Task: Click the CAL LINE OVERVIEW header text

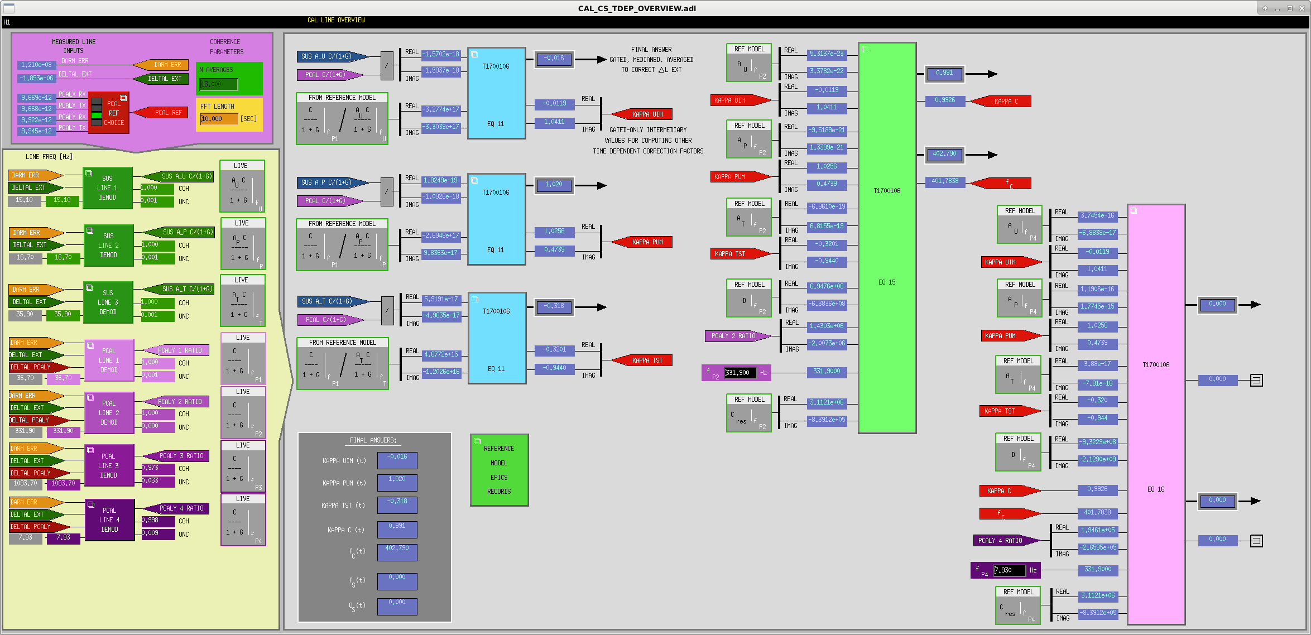Action: coord(336,20)
